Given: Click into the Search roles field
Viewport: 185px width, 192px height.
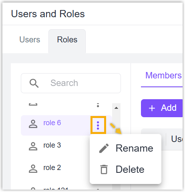Looking at the screenshot, I should click(x=71, y=83).
